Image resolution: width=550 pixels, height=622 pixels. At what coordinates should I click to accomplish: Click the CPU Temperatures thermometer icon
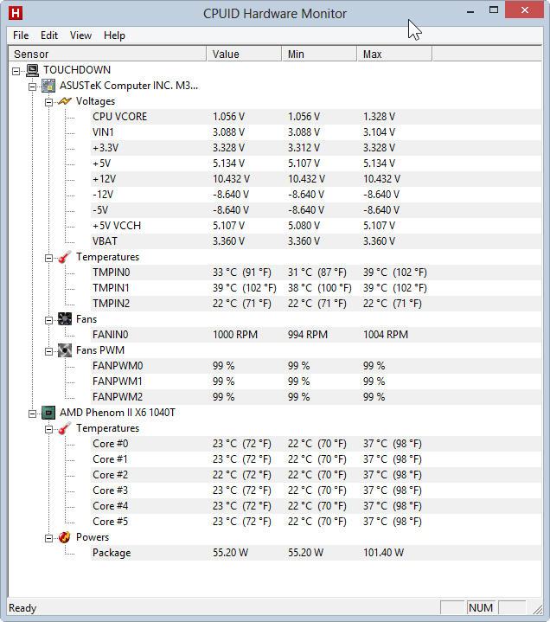[65, 428]
